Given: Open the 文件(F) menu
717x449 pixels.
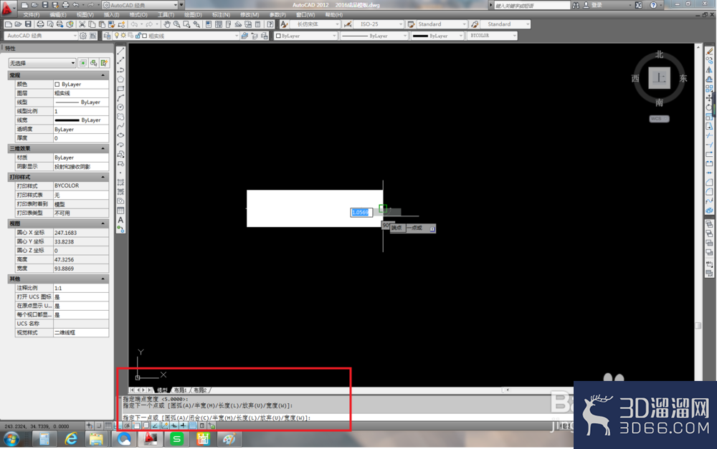Looking at the screenshot, I should click(x=32, y=14).
